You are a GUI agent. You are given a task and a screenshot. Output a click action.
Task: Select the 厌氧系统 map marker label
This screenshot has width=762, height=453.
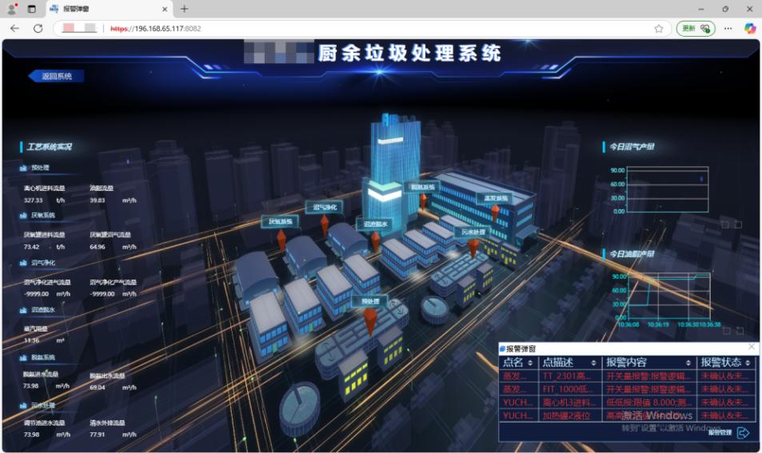[x=280, y=221]
